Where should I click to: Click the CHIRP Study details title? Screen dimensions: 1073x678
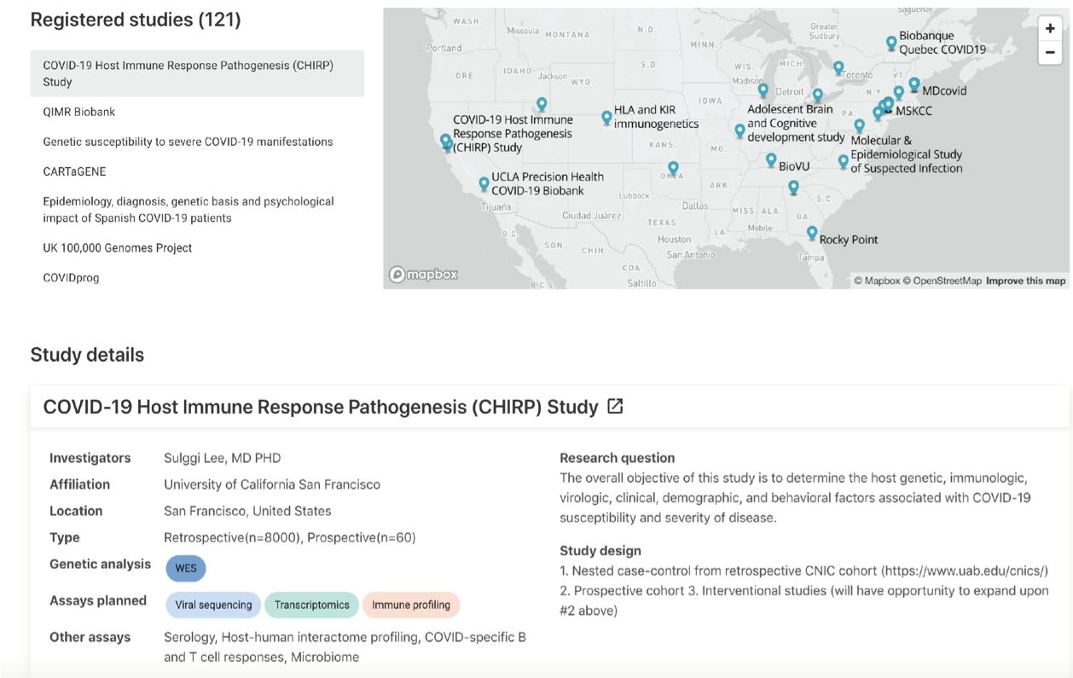tap(321, 407)
